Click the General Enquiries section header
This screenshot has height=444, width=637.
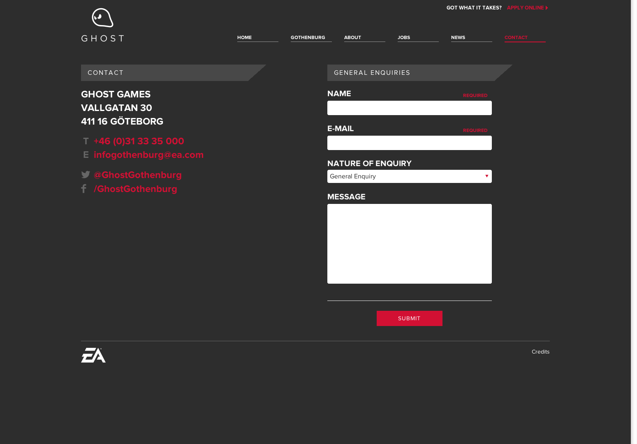pyautogui.click(x=419, y=73)
